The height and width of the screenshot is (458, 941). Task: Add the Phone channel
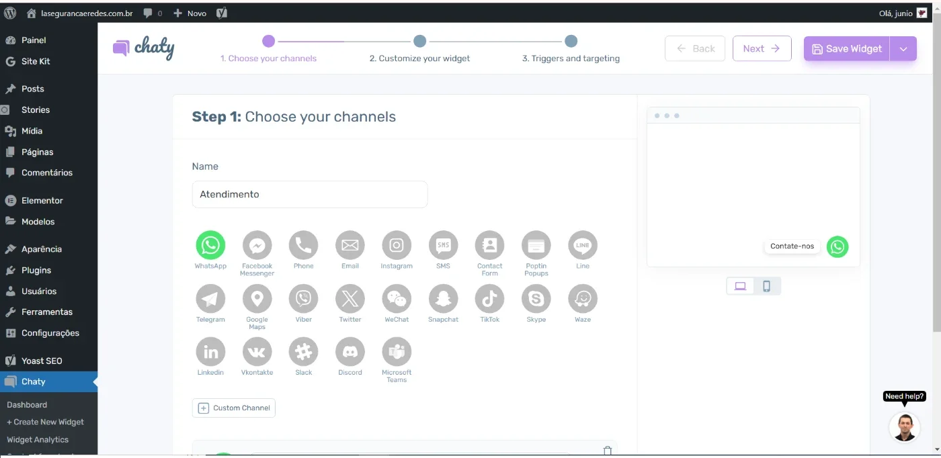click(x=303, y=245)
